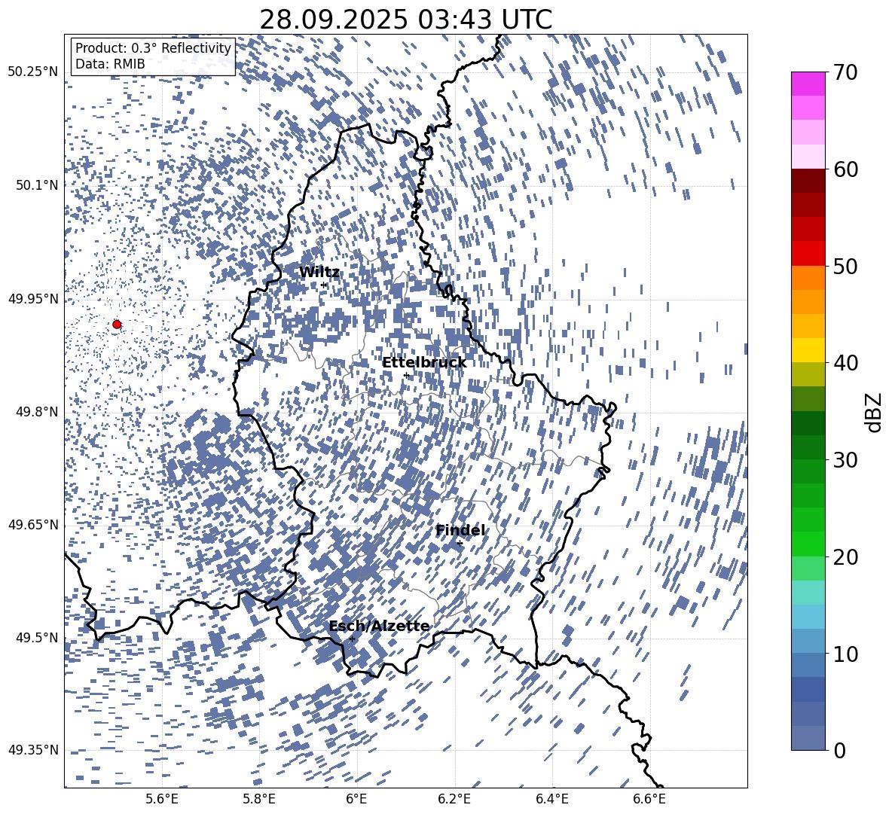Click the Wiltz location cross marker

coord(324,285)
